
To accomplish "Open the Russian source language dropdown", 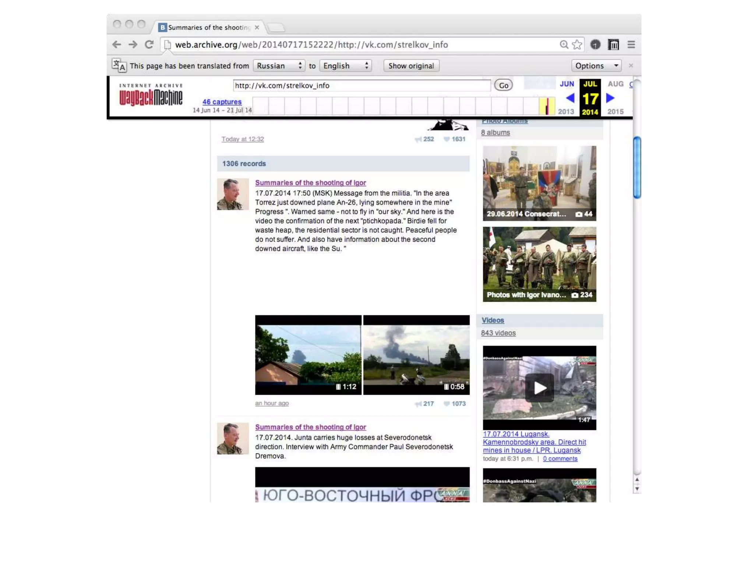I will coord(279,66).
